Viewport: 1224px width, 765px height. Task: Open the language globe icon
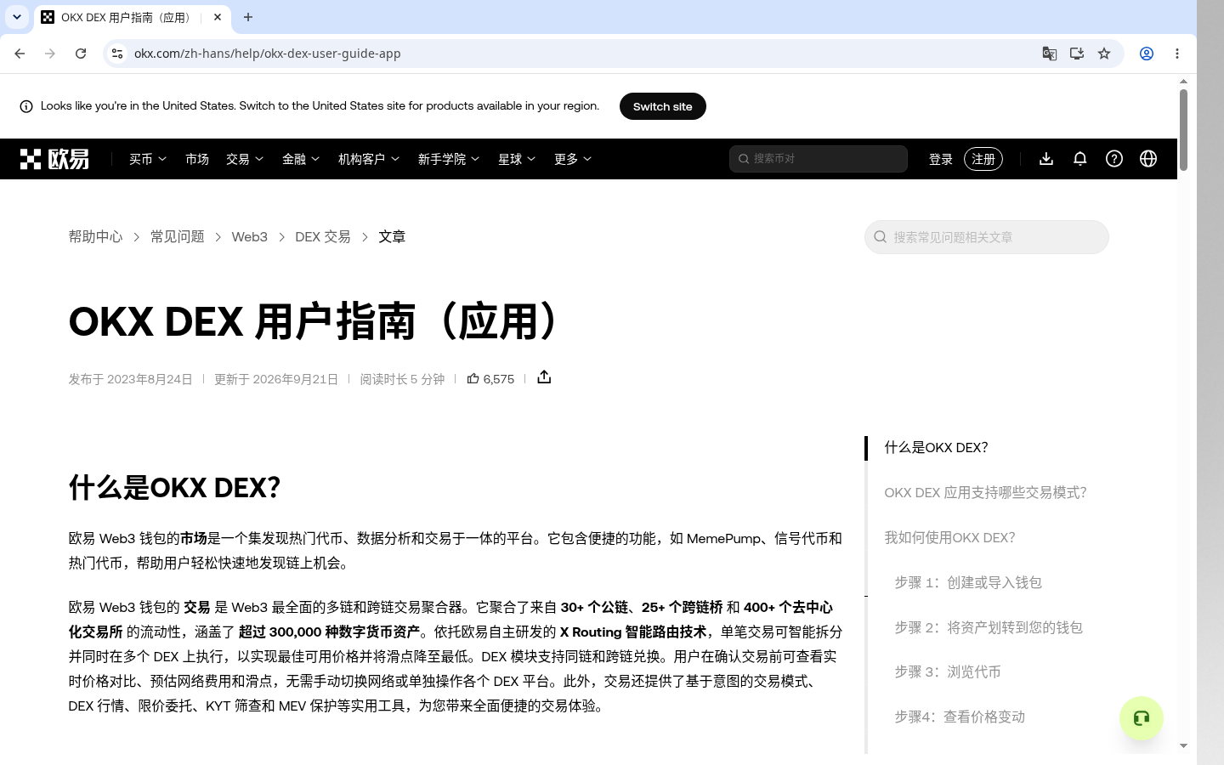[1148, 159]
